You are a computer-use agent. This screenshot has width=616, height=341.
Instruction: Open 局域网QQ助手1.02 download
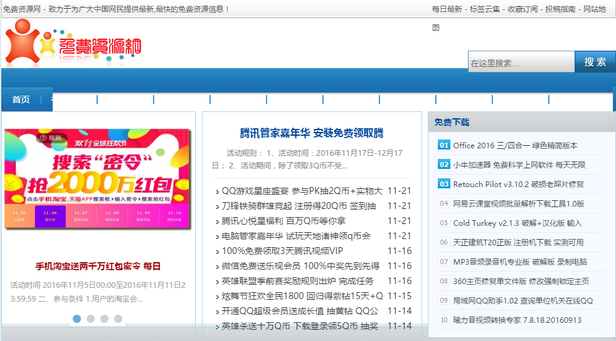523,300
